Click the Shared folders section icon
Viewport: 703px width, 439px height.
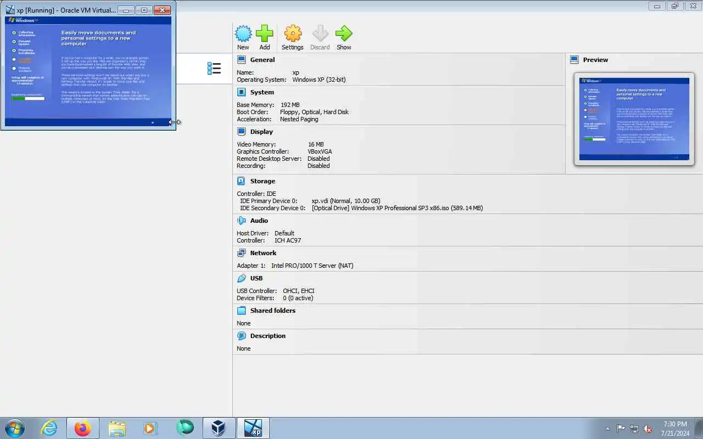tap(241, 311)
